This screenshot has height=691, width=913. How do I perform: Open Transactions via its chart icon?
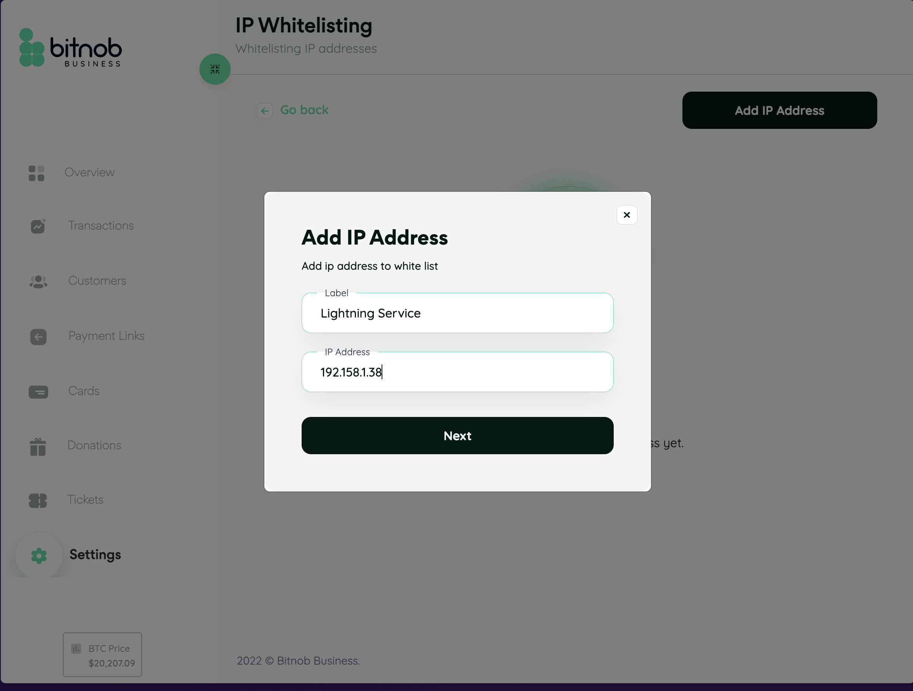pyautogui.click(x=38, y=226)
